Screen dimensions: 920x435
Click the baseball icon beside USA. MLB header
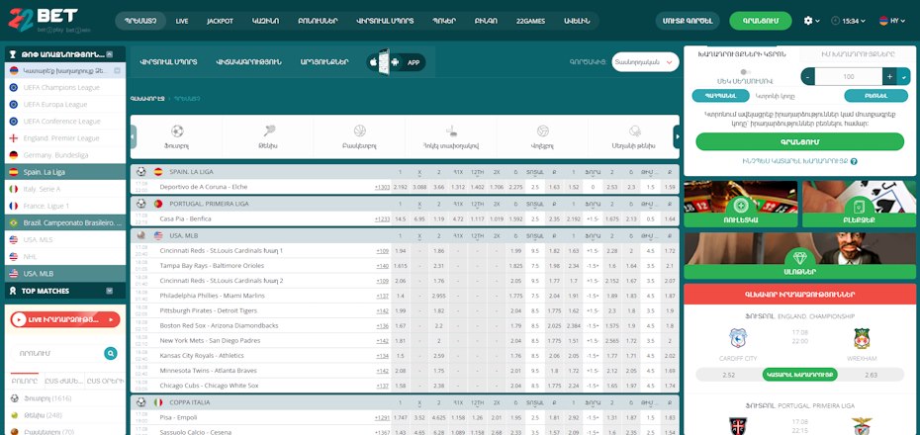[140, 235]
